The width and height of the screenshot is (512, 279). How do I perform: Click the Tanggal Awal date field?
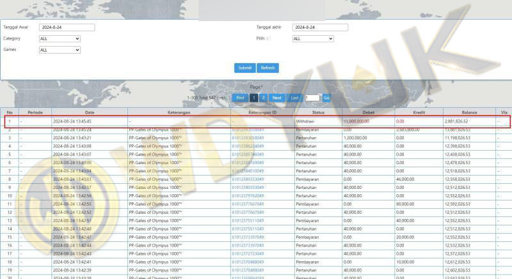pyautogui.click(x=67, y=27)
